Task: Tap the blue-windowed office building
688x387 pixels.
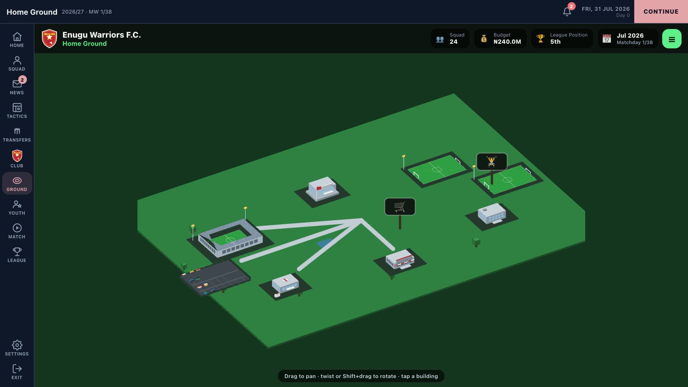Action: 492,214
